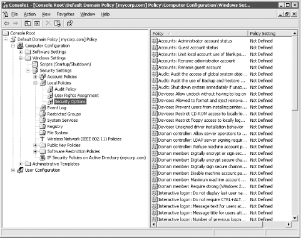The width and height of the screenshot is (301, 238).
Task: Select Accounts: Administrator account status policy
Action: 195,41
